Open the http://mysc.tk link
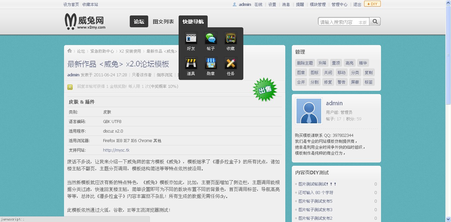 click(116, 150)
